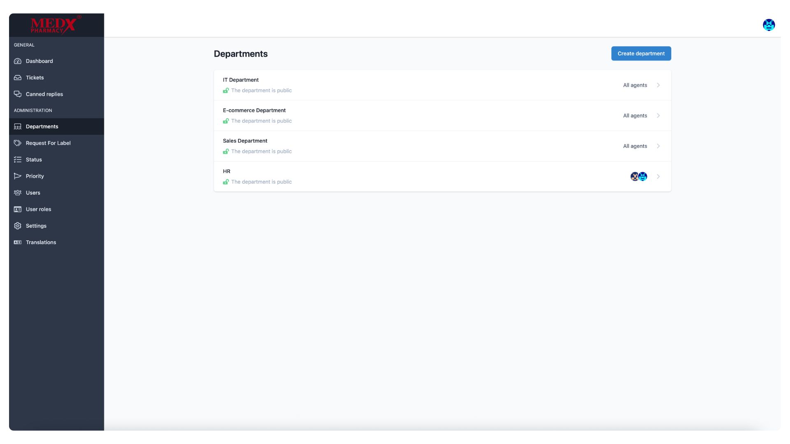Click the User roles ID card icon
The width and height of the screenshot is (790, 444).
click(18, 209)
